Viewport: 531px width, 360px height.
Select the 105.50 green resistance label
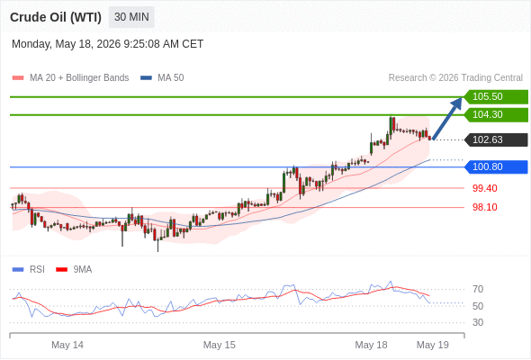496,97
